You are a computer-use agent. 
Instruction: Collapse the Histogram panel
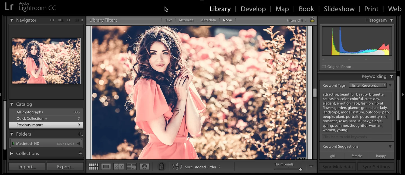tap(390, 20)
